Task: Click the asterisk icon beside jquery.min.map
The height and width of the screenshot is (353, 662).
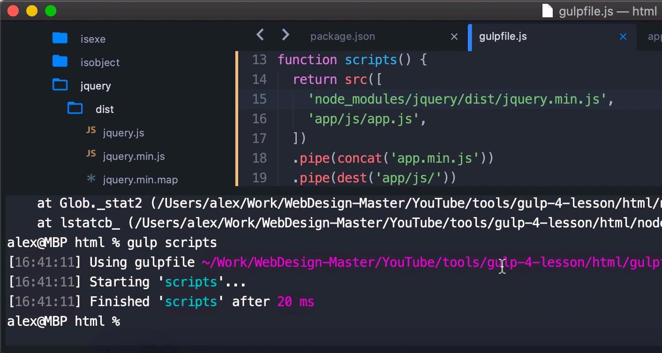Action: [x=91, y=178]
